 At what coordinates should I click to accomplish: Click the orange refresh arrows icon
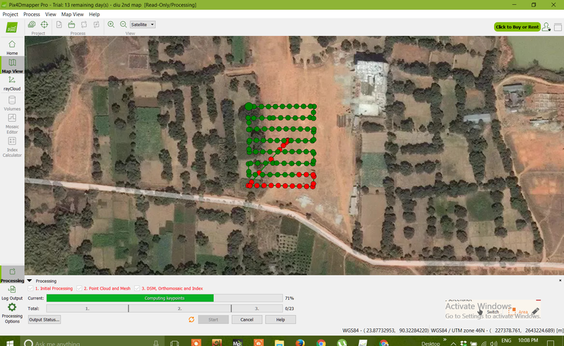(191, 319)
